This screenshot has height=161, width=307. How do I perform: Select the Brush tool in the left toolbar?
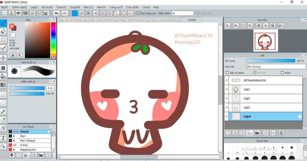tap(3, 23)
